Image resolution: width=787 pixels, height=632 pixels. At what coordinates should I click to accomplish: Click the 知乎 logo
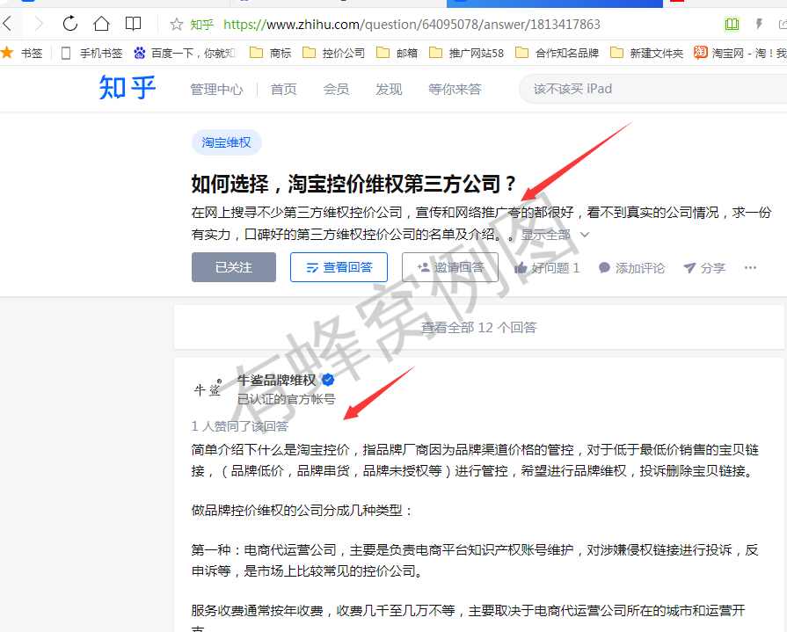click(127, 88)
